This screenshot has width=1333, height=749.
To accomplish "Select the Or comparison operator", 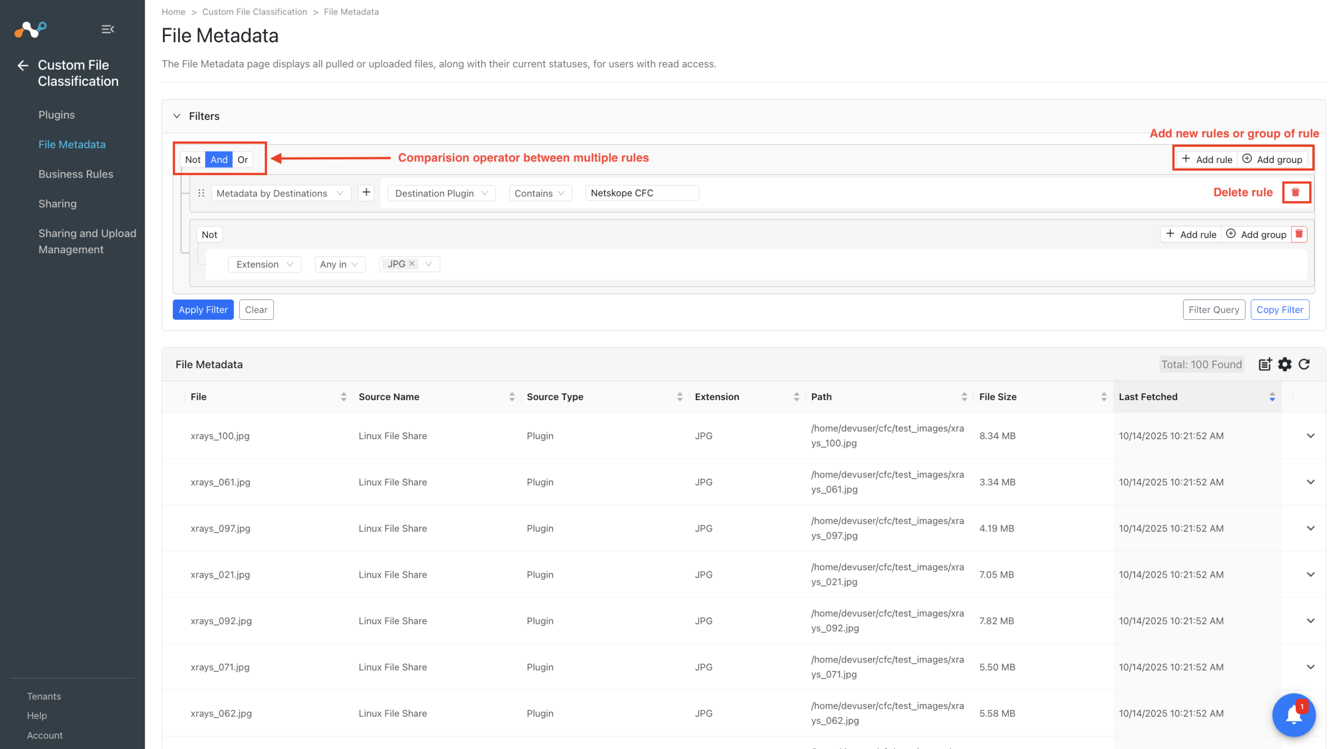I will [243, 160].
